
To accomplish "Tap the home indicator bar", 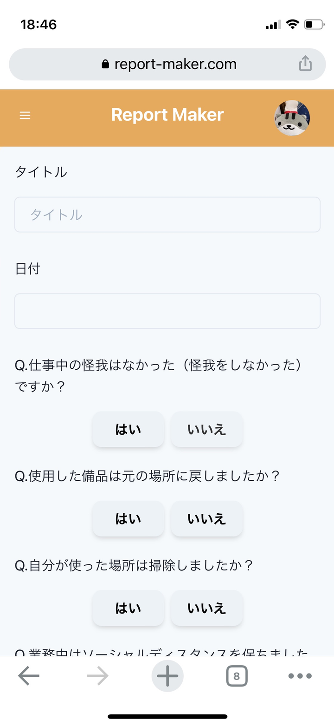I will 167,716.
